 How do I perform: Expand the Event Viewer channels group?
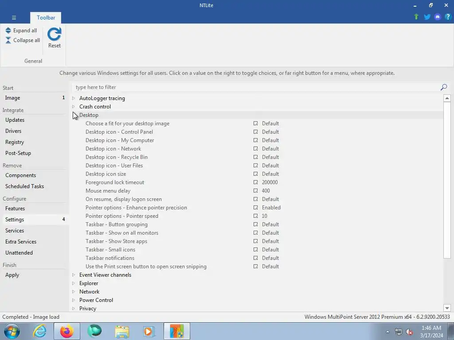point(74,275)
